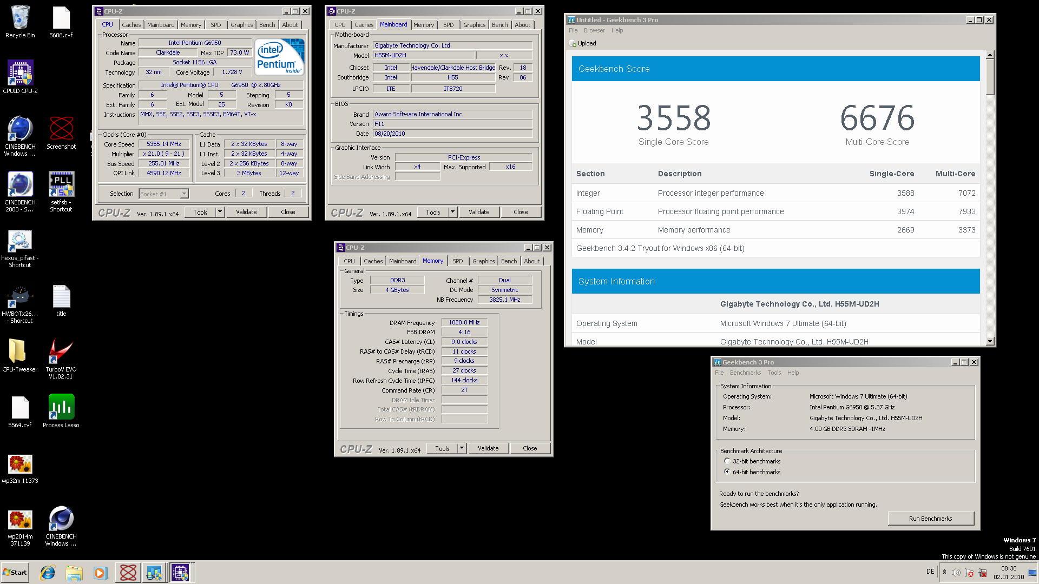Image resolution: width=1039 pixels, height=584 pixels.
Task: Click the CPU-Z taskbar button
Action: tap(180, 573)
